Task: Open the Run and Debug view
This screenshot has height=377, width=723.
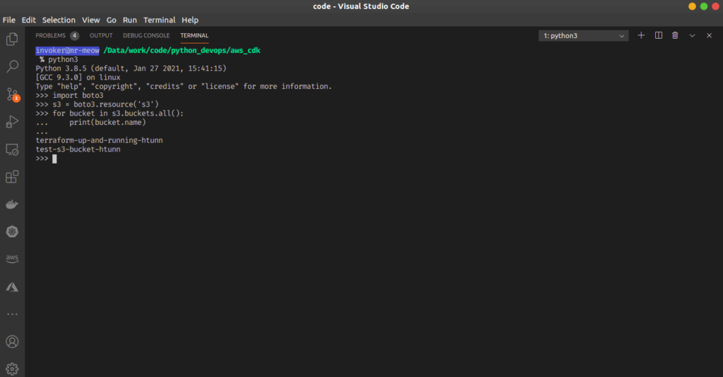Action: pos(12,121)
